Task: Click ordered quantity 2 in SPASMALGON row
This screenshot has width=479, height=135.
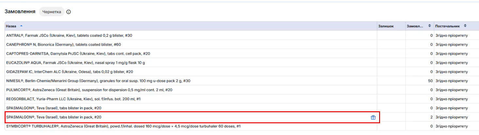Action: point(431,117)
